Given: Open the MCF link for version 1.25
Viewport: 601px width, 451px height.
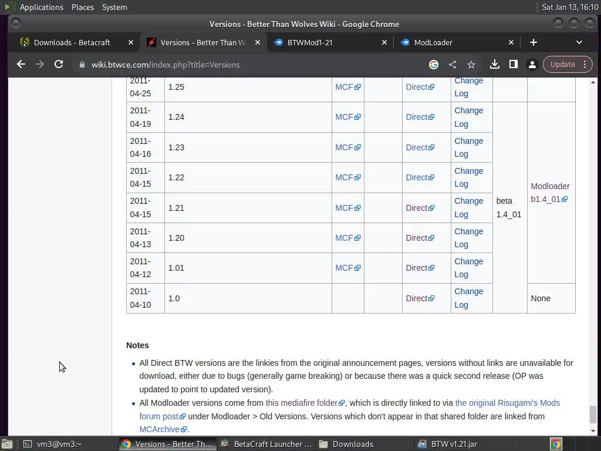Looking at the screenshot, I should click(x=347, y=87).
